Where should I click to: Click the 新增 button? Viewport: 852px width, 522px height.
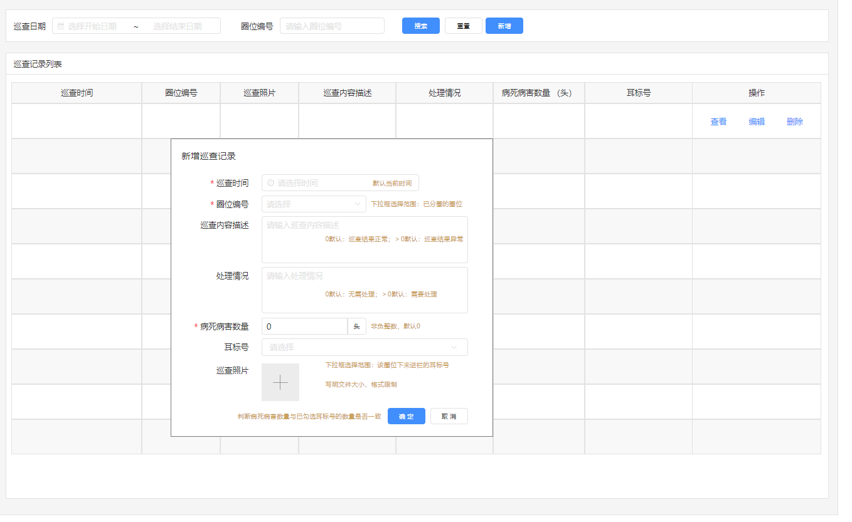point(504,26)
